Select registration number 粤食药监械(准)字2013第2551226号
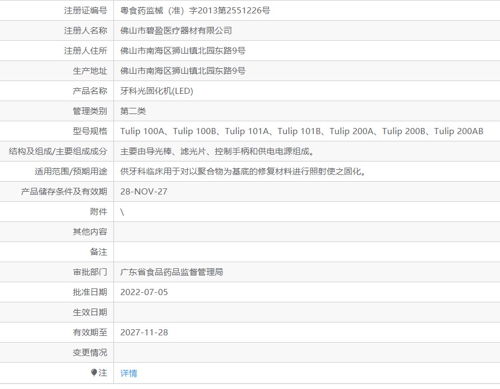This screenshot has height=389, width=500. [x=195, y=11]
